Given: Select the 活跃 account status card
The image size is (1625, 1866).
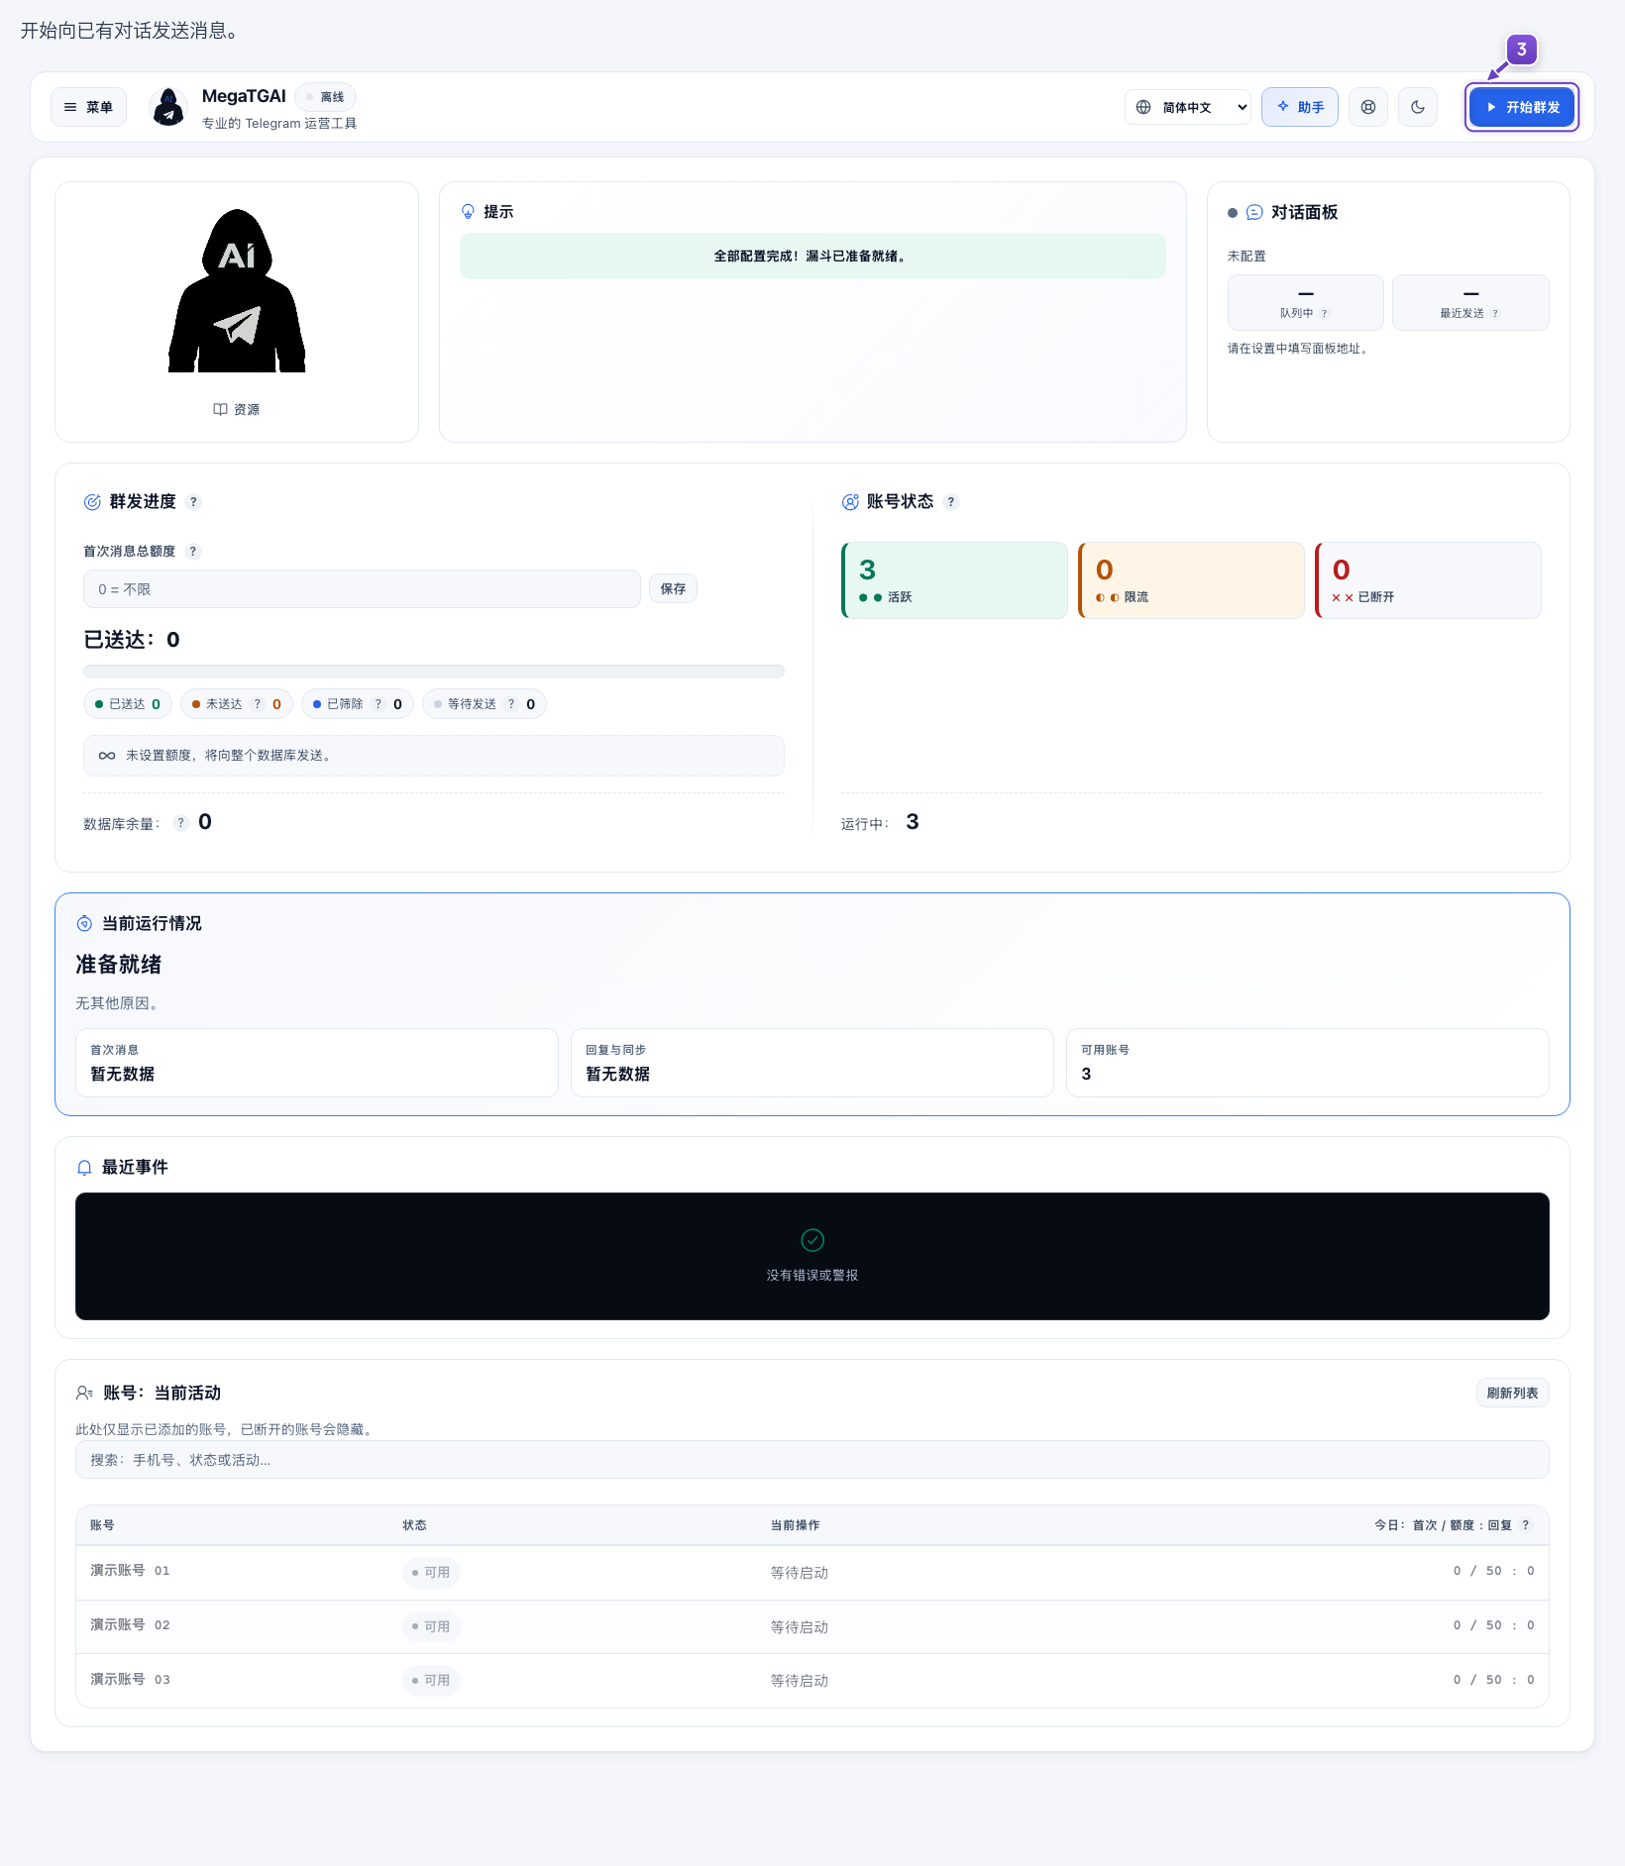Looking at the screenshot, I should (x=954, y=580).
